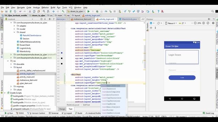Open the File menu

click(x=2, y=7)
